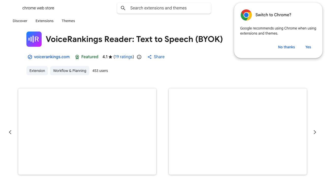Show next screenshot with right arrow
The width and height of the screenshot is (325, 183).
pos(315,132)
